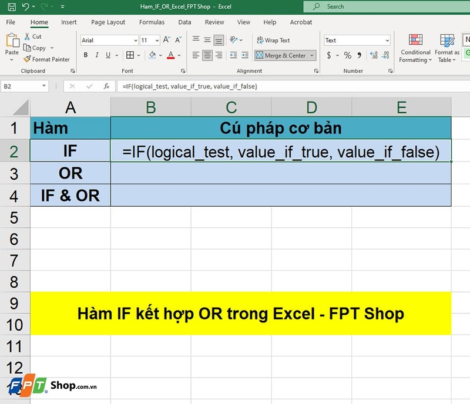This screenshot has height=404, width=470.
Task: Switch to the Page Layout tab
Action: tap(108, 22)
